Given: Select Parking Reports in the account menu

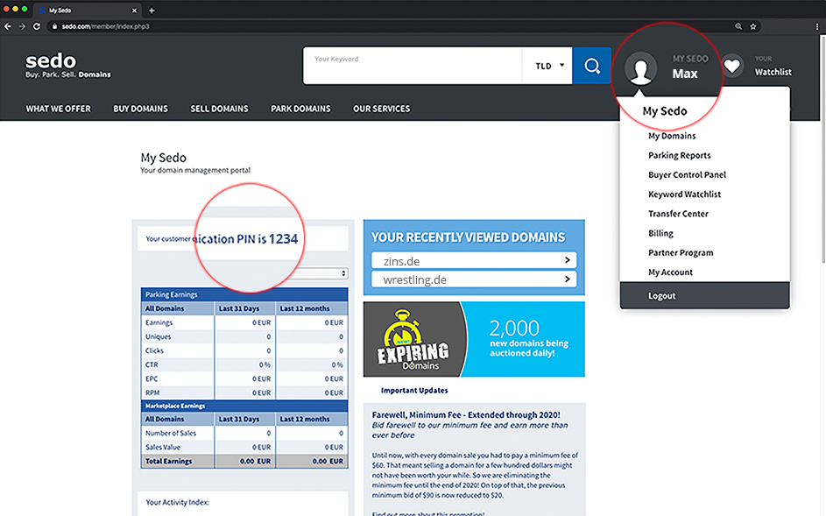Looking at the screenshot, I should [x=680, y=155].
